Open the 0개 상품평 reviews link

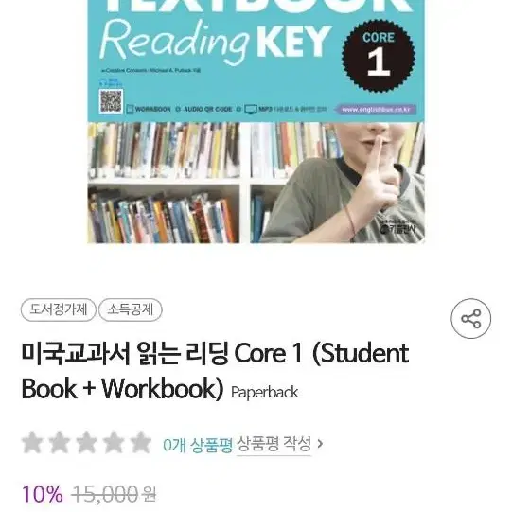pyautogui.click(x=198, y=445)
